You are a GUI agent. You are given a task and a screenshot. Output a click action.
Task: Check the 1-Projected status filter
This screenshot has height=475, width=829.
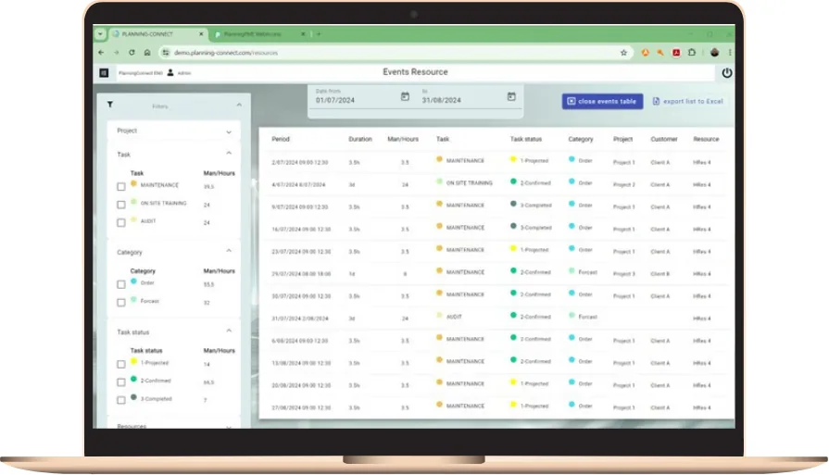(121, 364)
